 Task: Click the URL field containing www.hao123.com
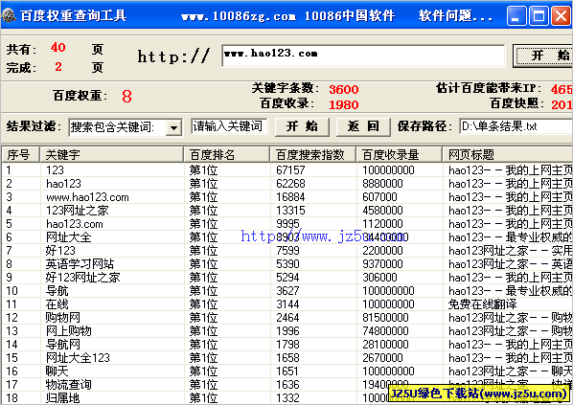click(x=363, y=56)
